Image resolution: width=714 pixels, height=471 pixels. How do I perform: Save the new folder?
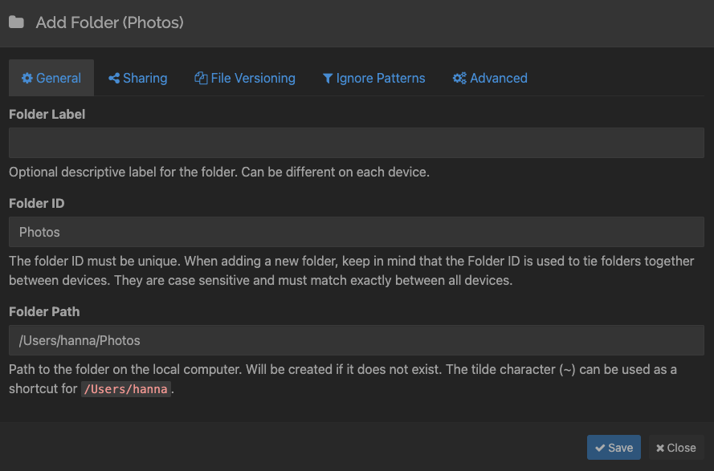click(614, 448)
